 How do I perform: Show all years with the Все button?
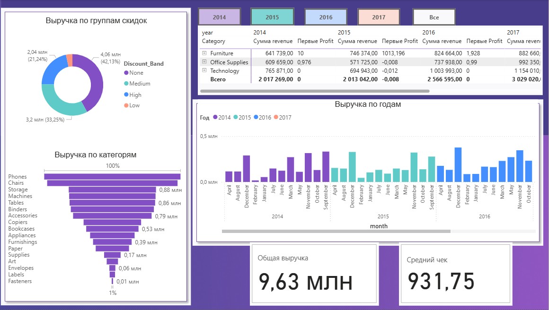[x=434, y=17]
